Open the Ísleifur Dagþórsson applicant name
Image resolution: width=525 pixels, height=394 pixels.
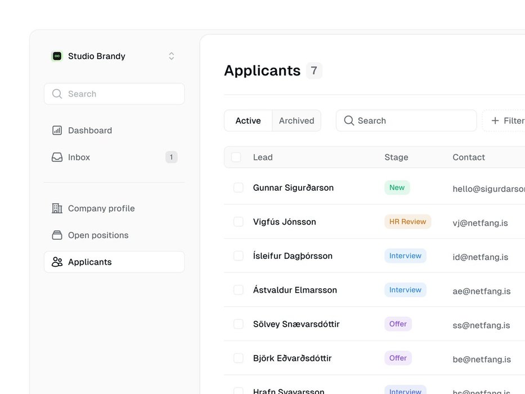tap(293, 256)
